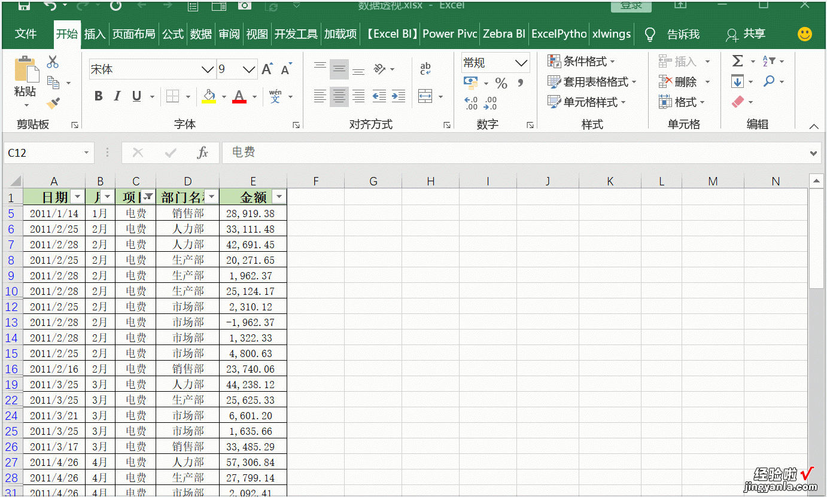Switch to the 页面布局 tab
Screen dimensions: 827x497
pyautogui.click(x=134, y=34)
